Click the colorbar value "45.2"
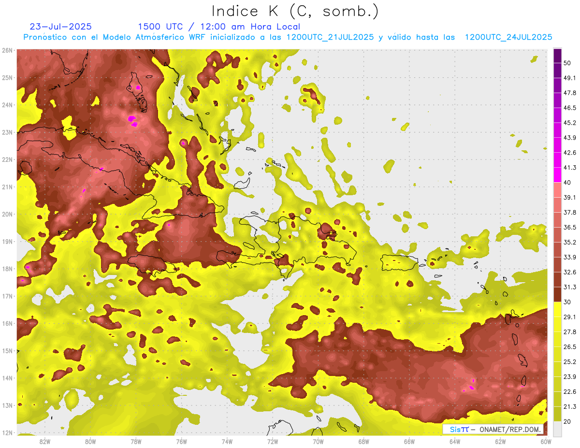 tap(569, 123)
